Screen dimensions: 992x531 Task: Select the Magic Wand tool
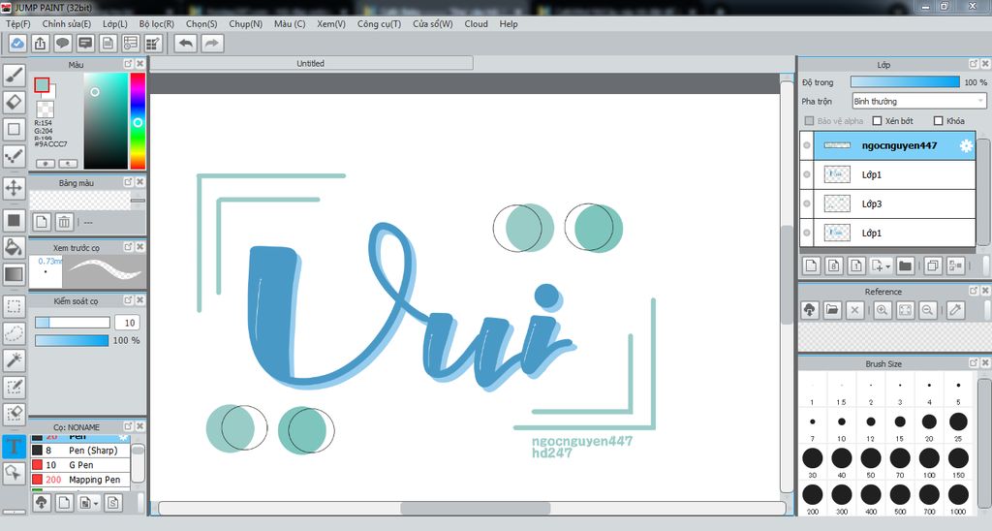coord(14,360)
